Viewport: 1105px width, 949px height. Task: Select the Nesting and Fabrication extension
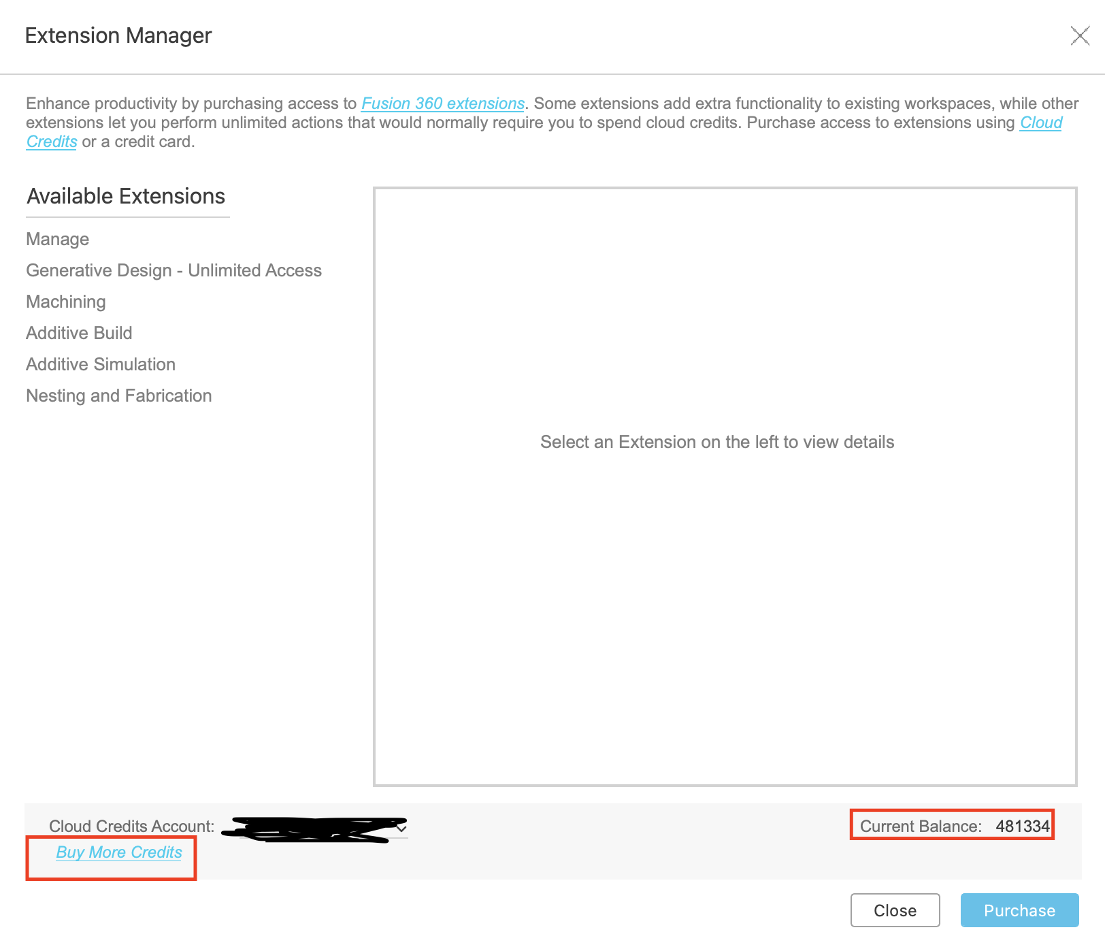click(x=119, y=396)
